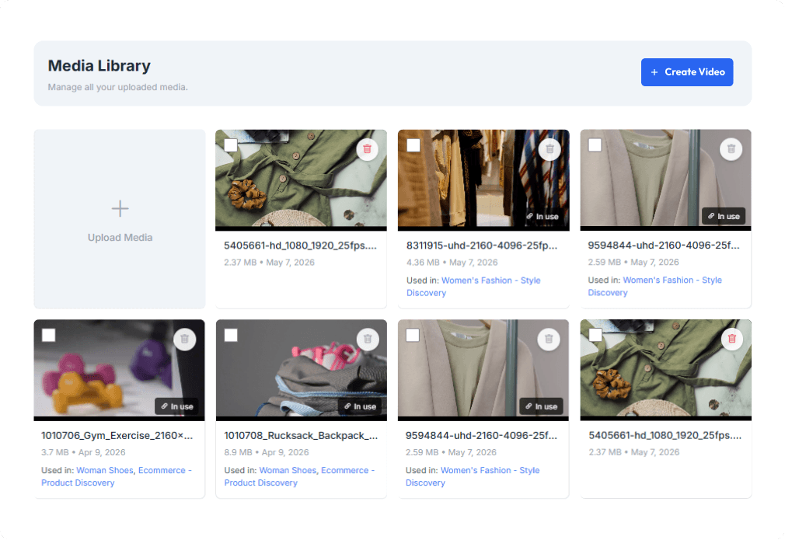Open the clothing rack thumbnail of 8311915-uhd
Image resolution: width=785 pixels, height=540 pixels.
(483, 179)
